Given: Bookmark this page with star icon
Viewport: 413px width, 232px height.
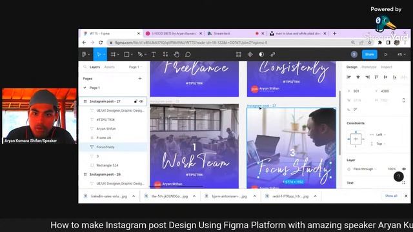Looking at the screenshot, I should (370, 43).
